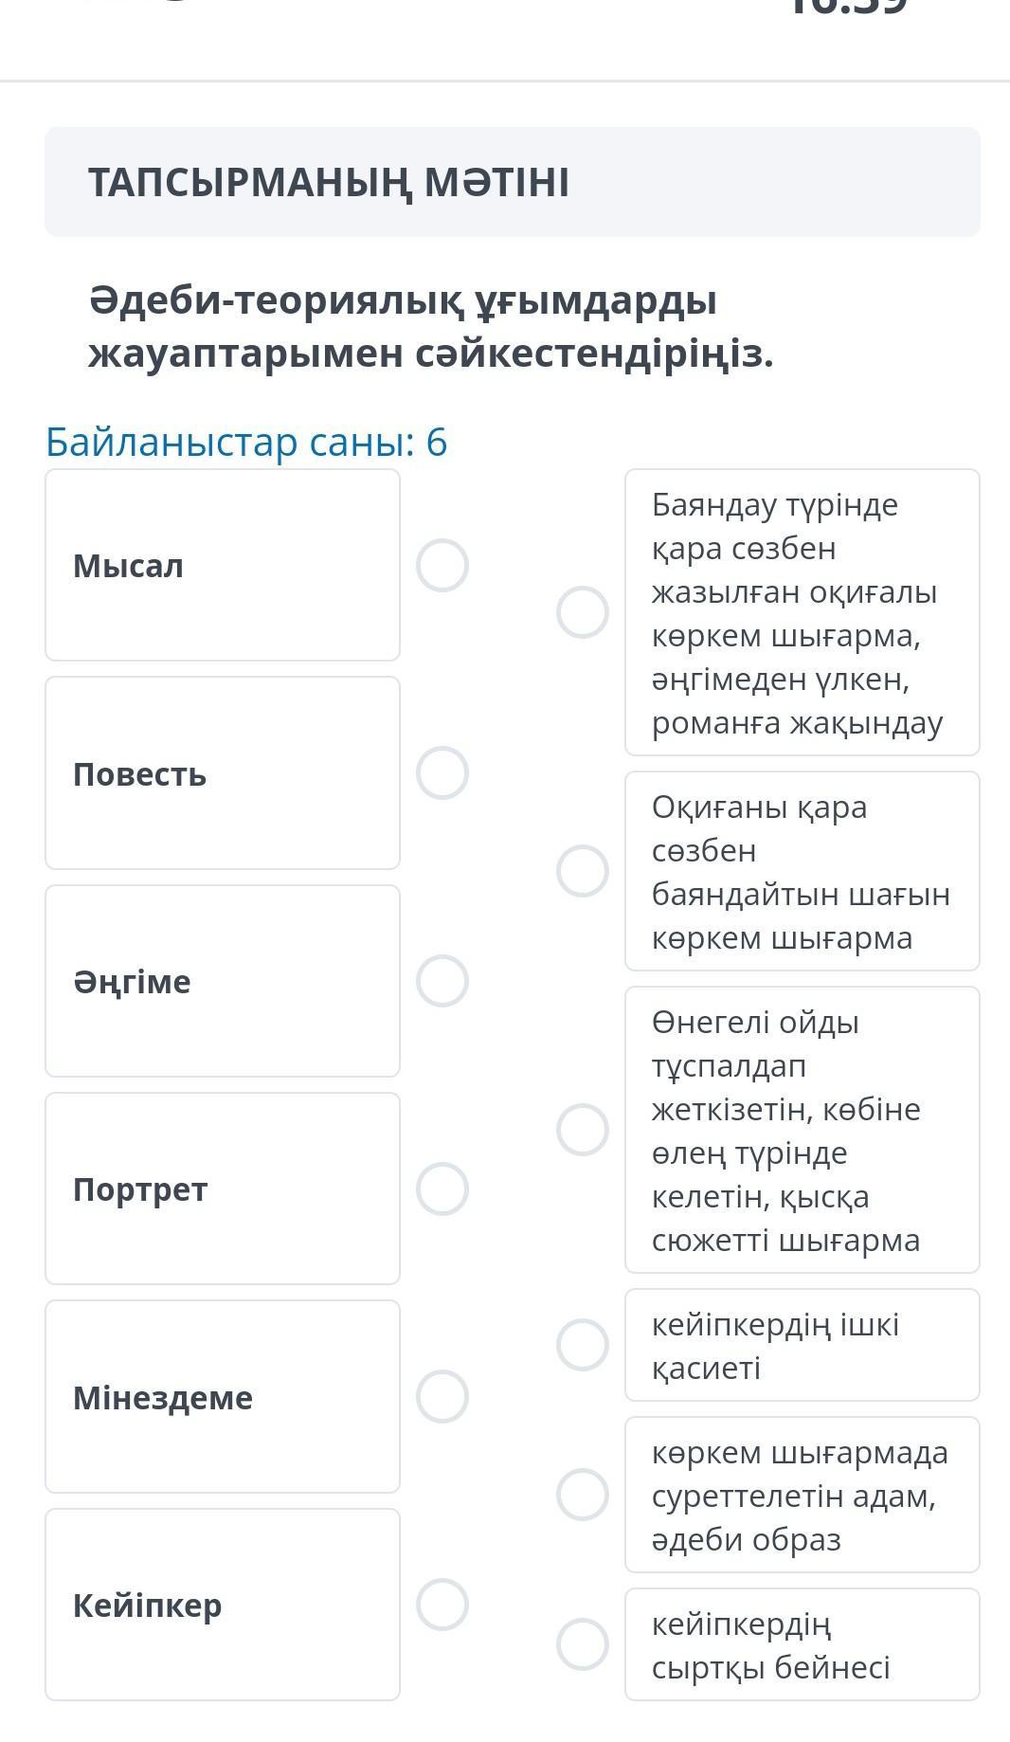Click the Мінездеме term card

click(x=223, y=1396)
